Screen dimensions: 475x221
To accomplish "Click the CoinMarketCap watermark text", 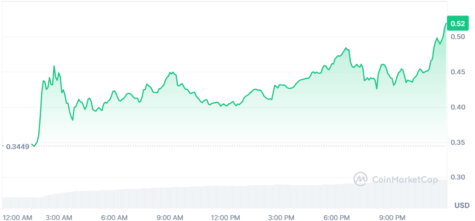I will tap(404, 180).
